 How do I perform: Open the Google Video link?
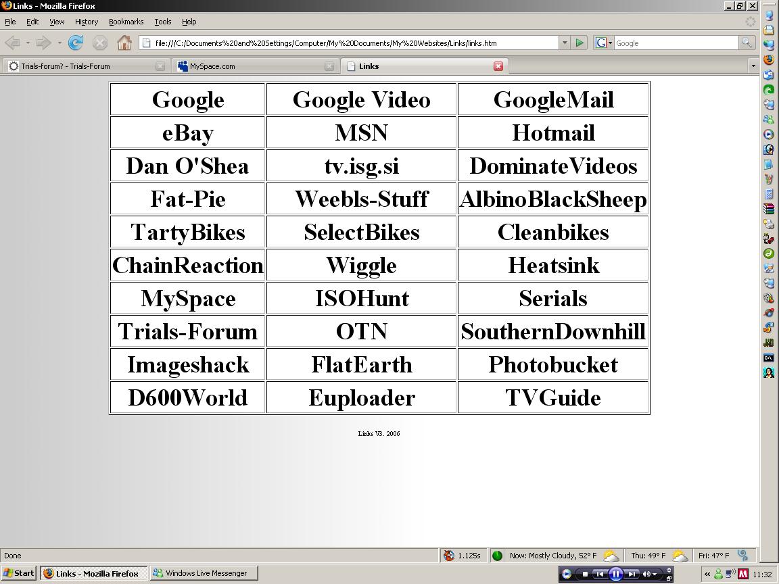[x=361, y=100]
